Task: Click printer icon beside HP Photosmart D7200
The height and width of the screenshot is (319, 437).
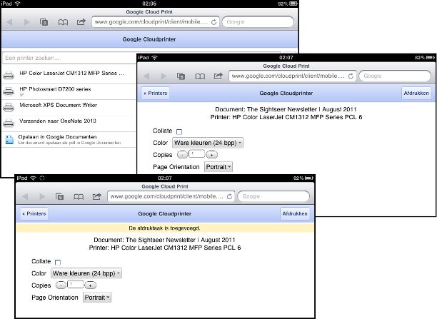Action: point(9,91)
